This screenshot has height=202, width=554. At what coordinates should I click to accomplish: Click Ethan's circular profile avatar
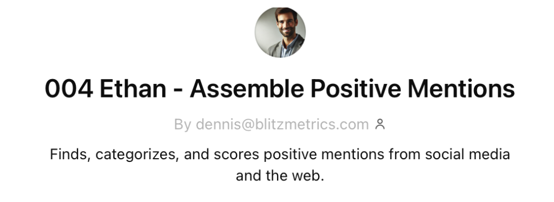280,32
